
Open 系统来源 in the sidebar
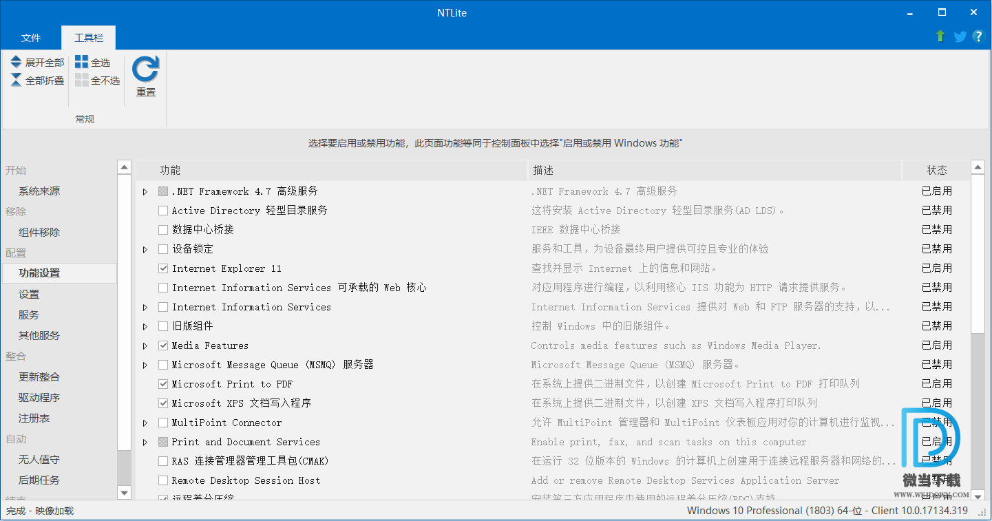(39, 191)
